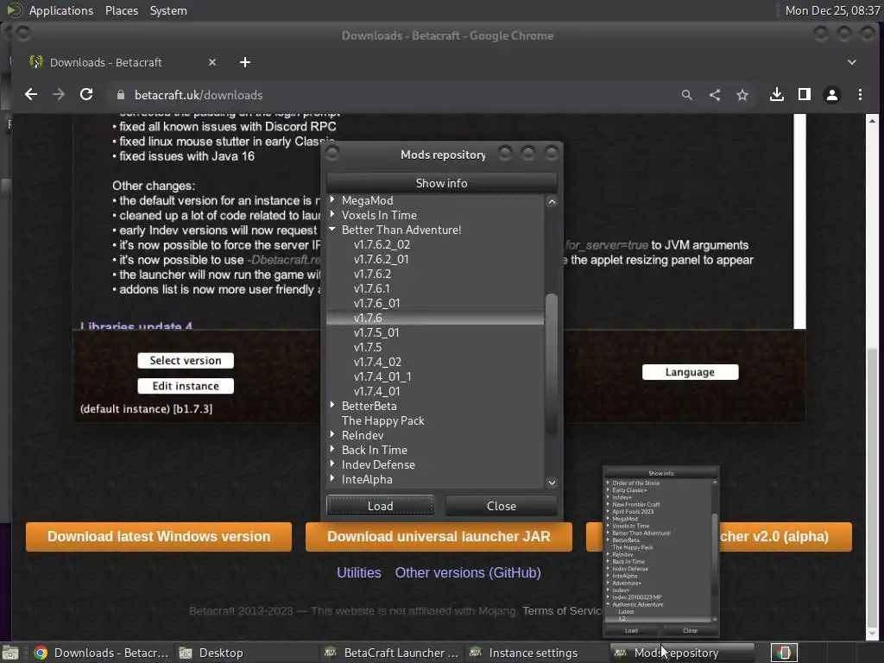
Task: Click the page scrollbar up arrow
Action: (x=872, y=121)
